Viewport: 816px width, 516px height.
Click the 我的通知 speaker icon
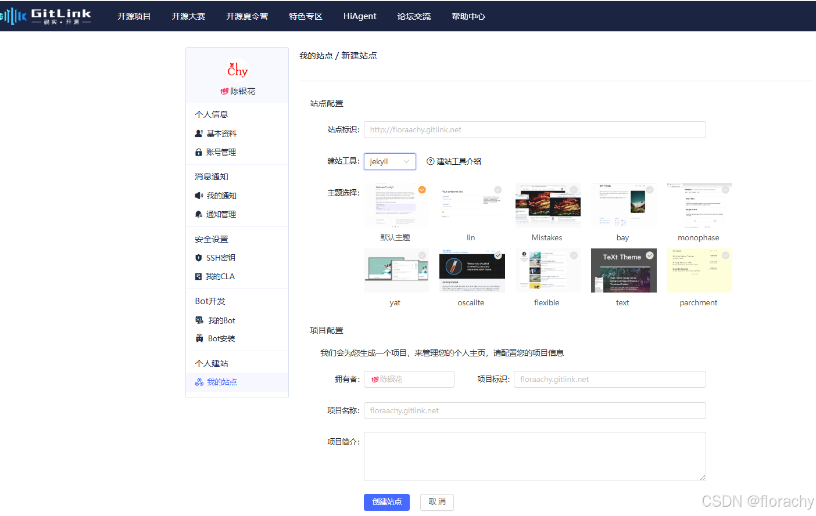(x=199, y=195)
